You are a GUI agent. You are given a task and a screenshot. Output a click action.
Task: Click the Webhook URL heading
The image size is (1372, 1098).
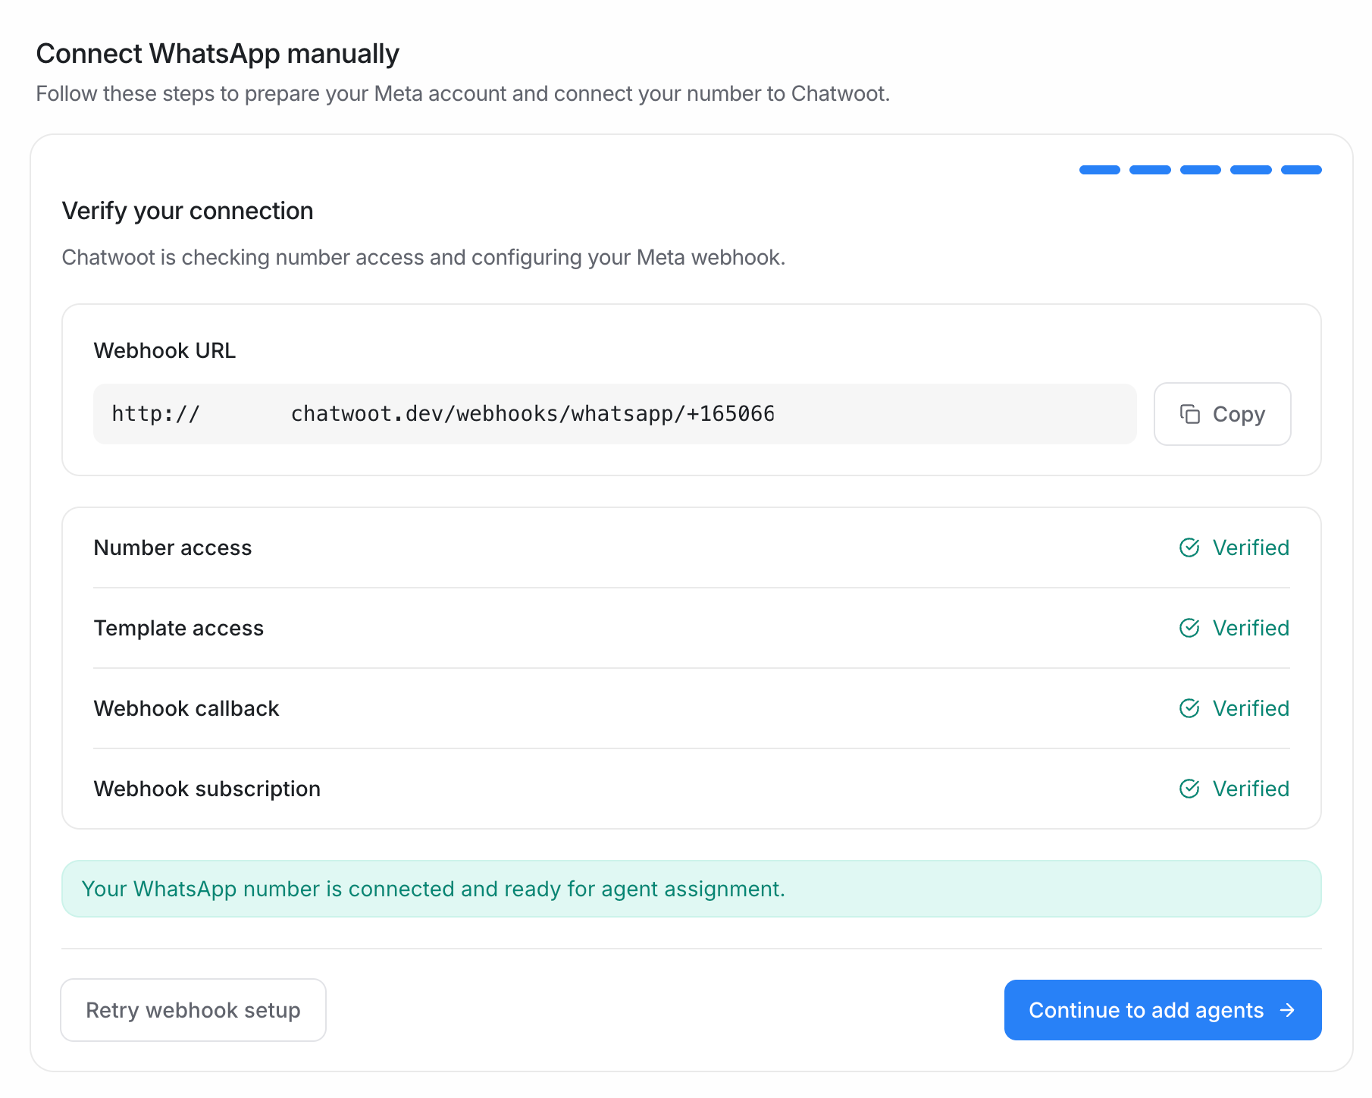tap(164, 350)
